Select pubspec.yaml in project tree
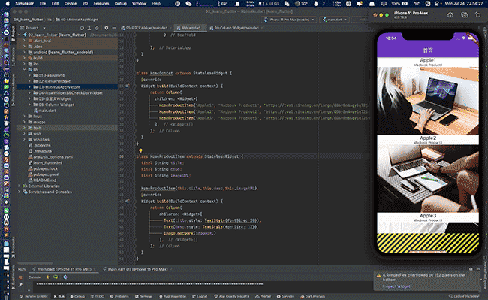The image size is (488, 300). (46, 174)
